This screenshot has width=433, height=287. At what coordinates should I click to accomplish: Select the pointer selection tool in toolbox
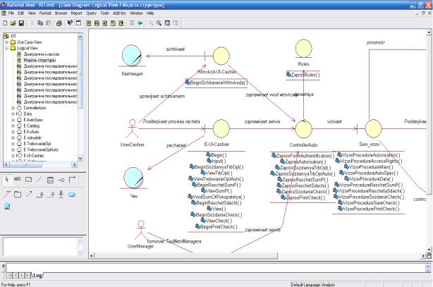[x=7, y=179]
